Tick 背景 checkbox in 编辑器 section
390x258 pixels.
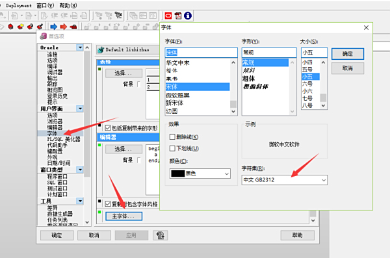point(139,160)
